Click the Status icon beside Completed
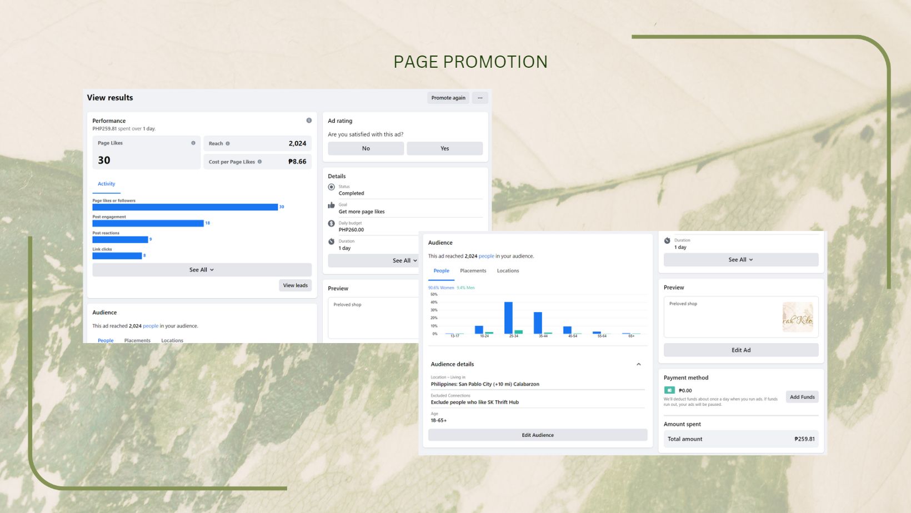Screen dimensions: 911x513 click(x=332, y=187)
